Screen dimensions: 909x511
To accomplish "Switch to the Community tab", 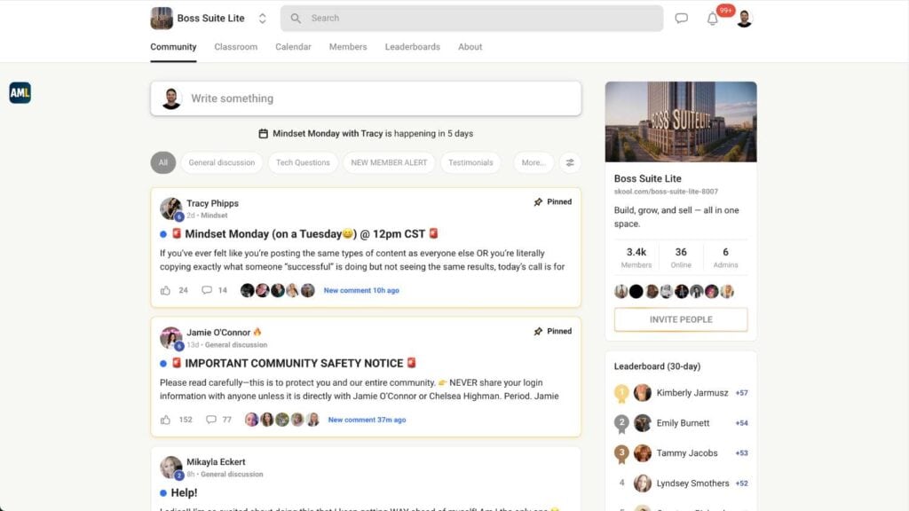I will [x=173, y=47].
